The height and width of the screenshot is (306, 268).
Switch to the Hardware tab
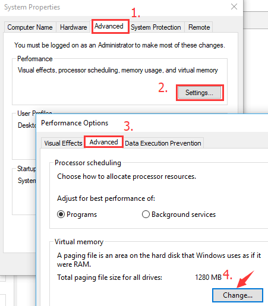[73, 27]
